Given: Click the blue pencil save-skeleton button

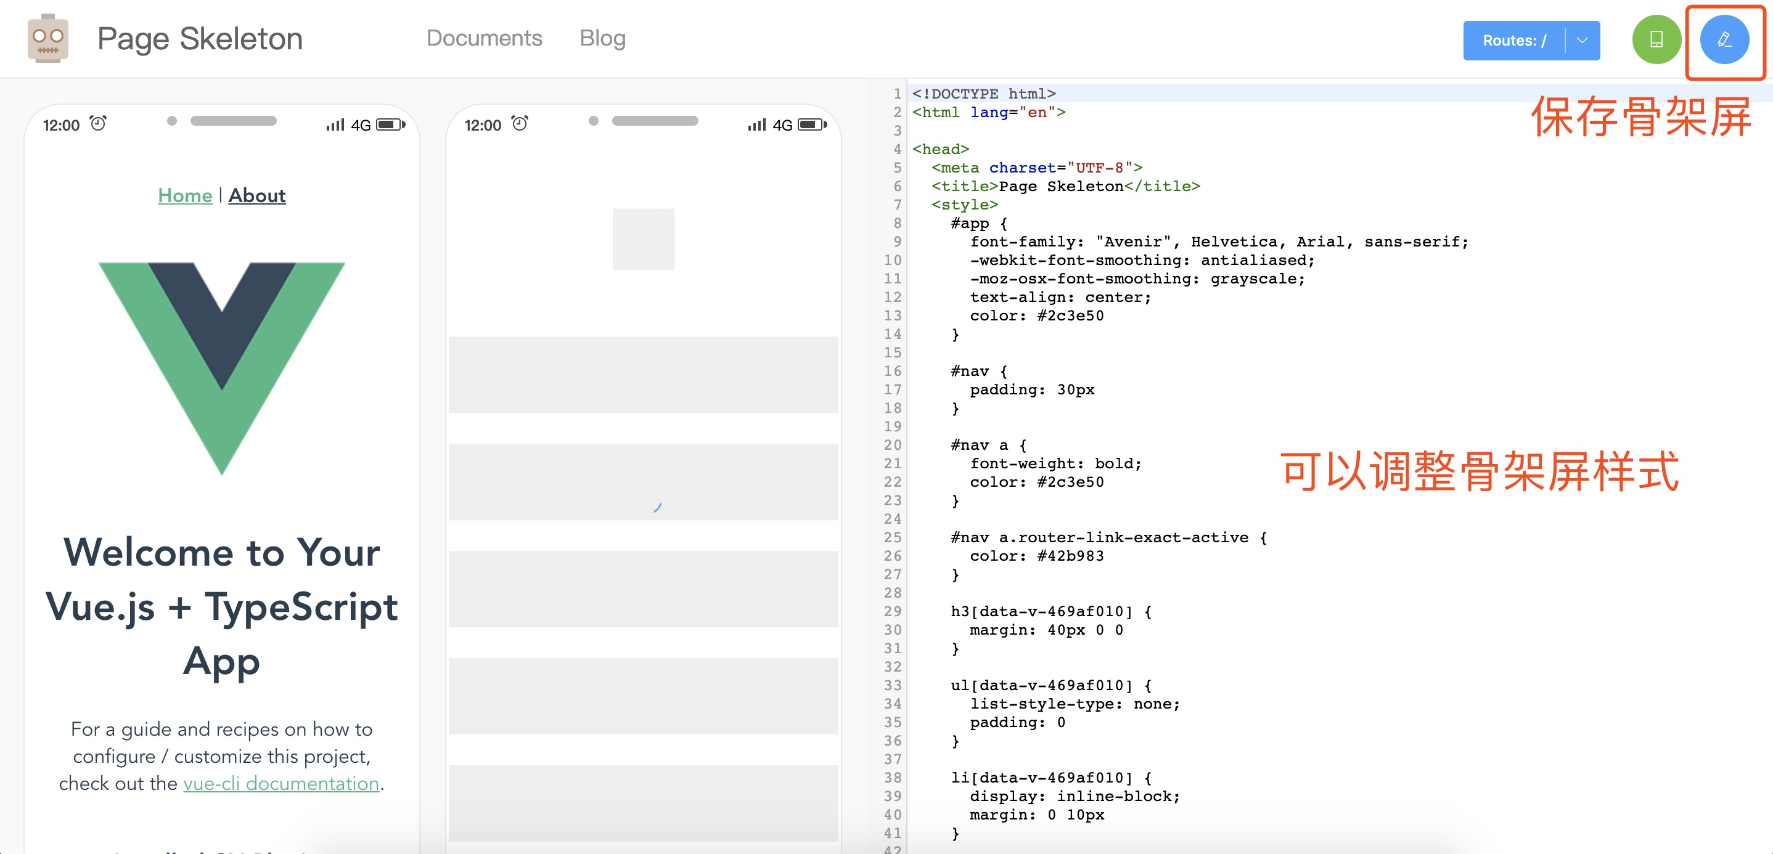Looking at the screenshot, I should click(1724, 40).
